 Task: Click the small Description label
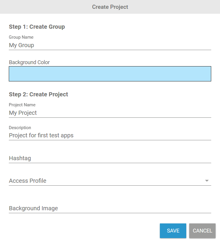coord(20,128)
